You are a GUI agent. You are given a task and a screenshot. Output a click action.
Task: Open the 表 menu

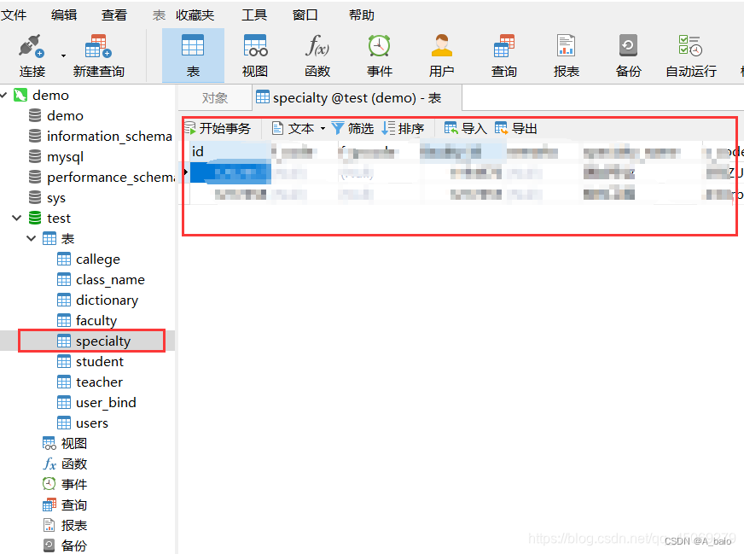click(x=159, y=15)
